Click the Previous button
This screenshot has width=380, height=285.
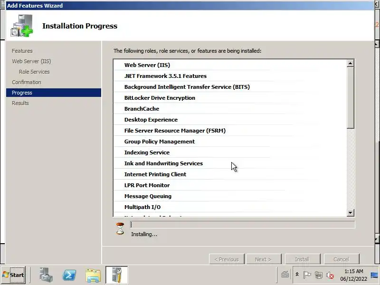pos(227,259)
